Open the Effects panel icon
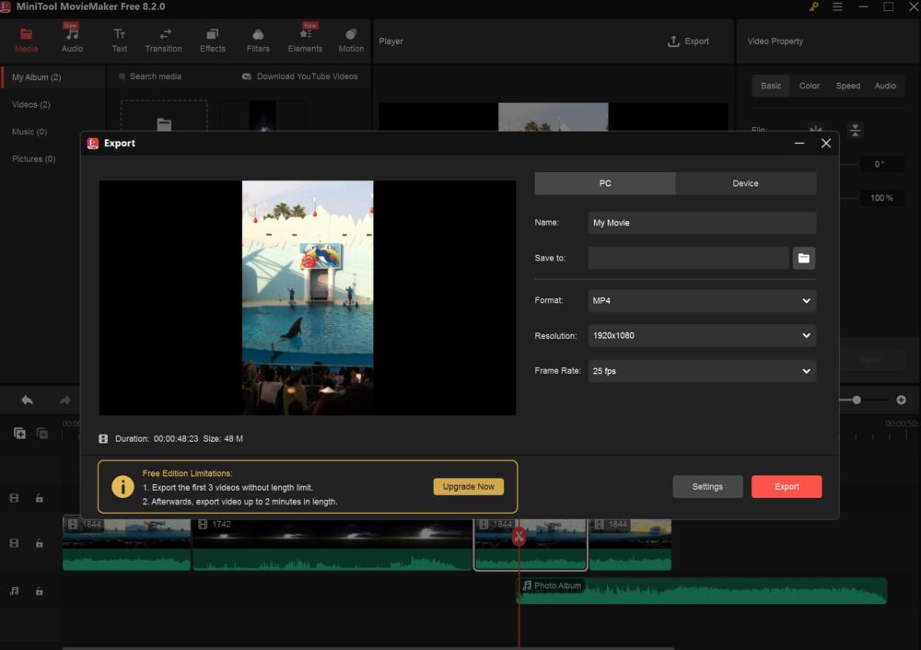Image resolution: width=921 pixels, height=650 pixels. tap(212, 40)
